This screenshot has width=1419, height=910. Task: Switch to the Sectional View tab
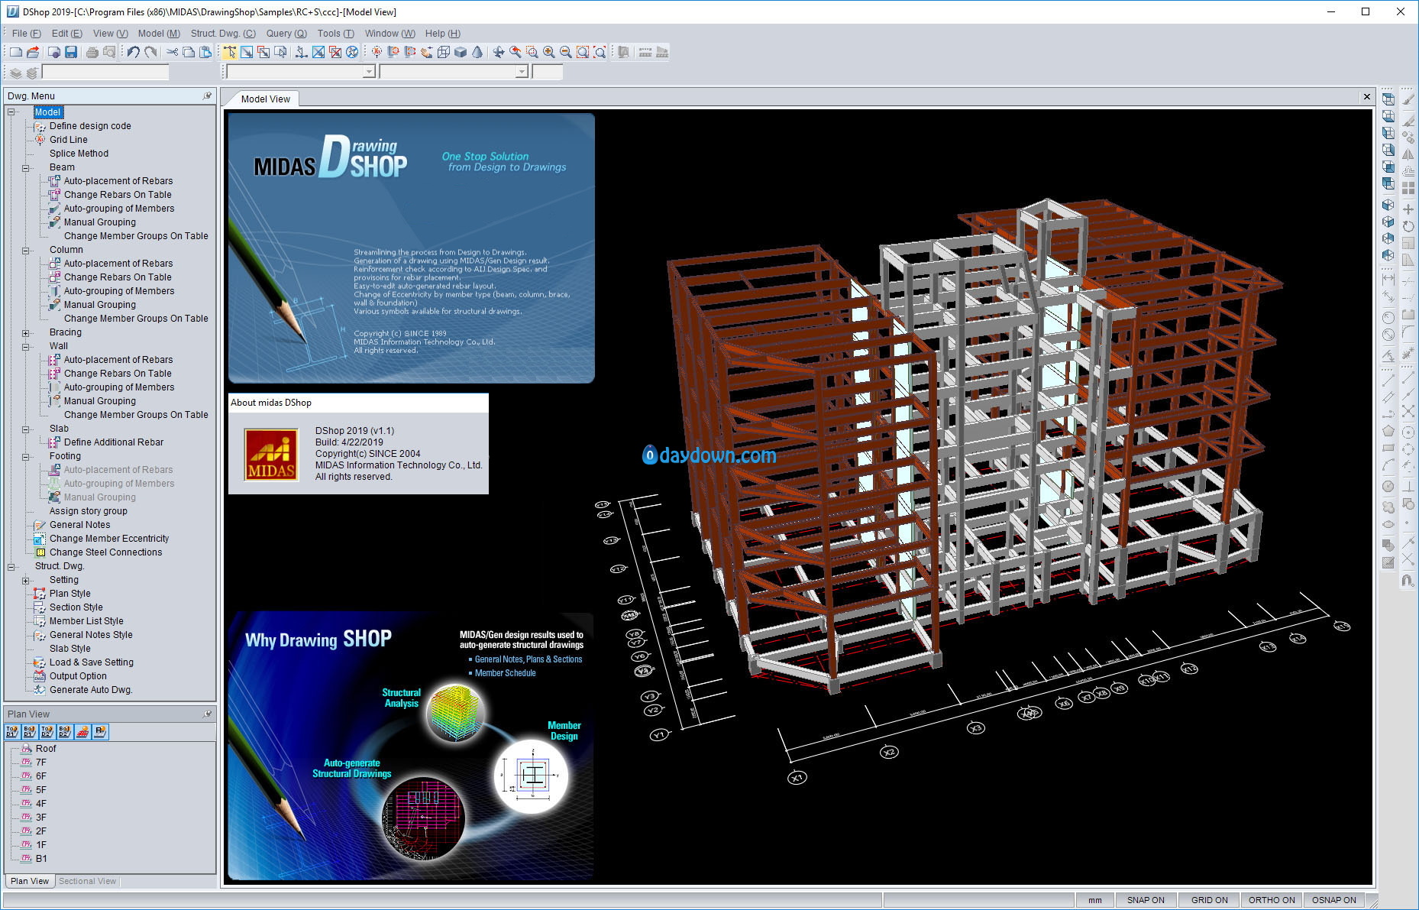tap(87, 881)
